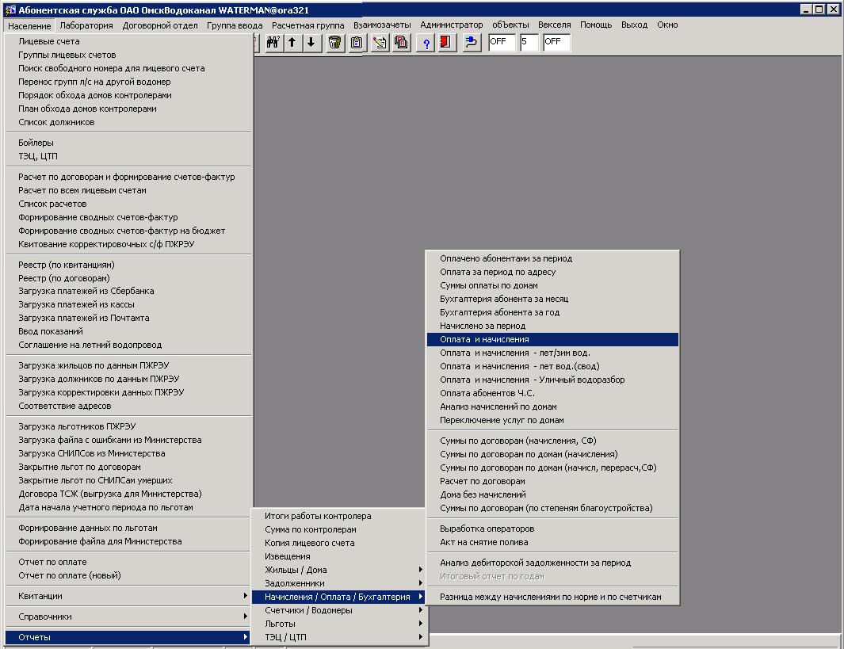Click the trash bin delete icon
The image size is (844, 649).
335,43
